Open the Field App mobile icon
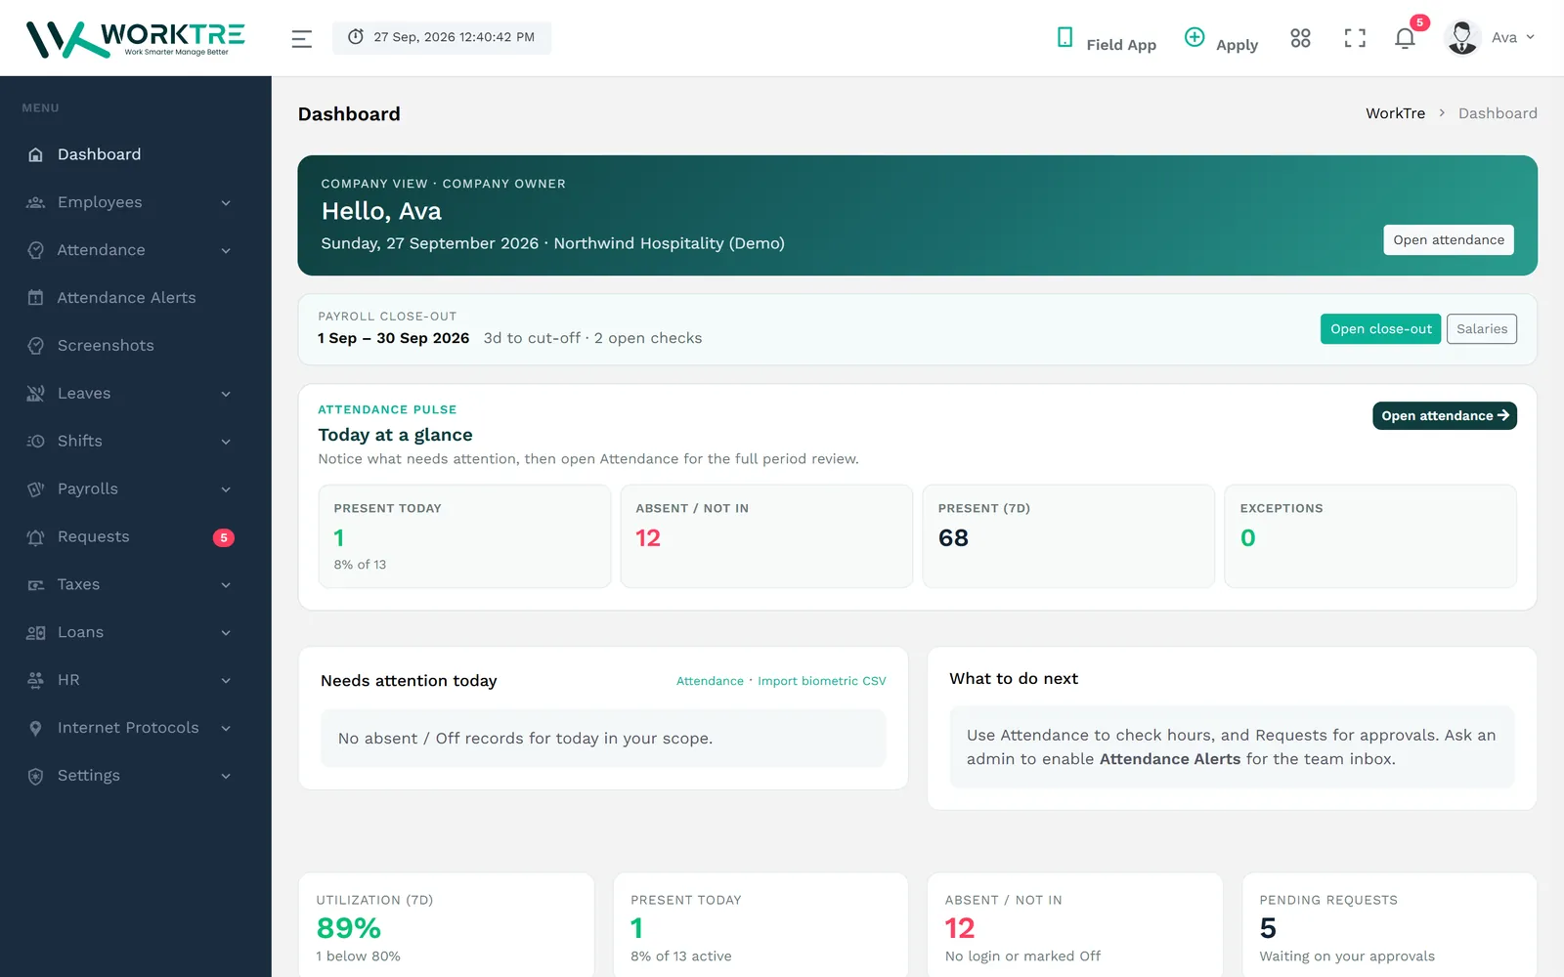The width and height of the screenshot is (1564, 977). [x=1064, y=37]
